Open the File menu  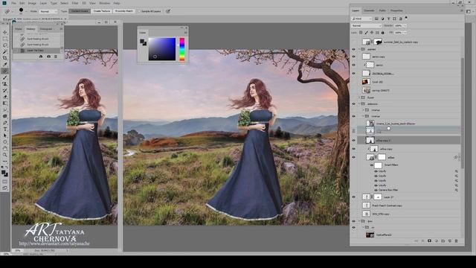13,3
